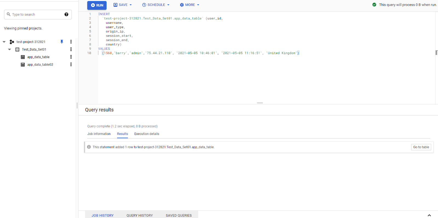438x218 pixels.
Task: Open the MORE settings dropdown
Action: point(189,5)
